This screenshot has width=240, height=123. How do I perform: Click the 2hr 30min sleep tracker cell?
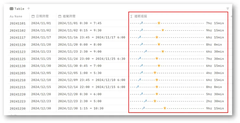click(177, 101)
